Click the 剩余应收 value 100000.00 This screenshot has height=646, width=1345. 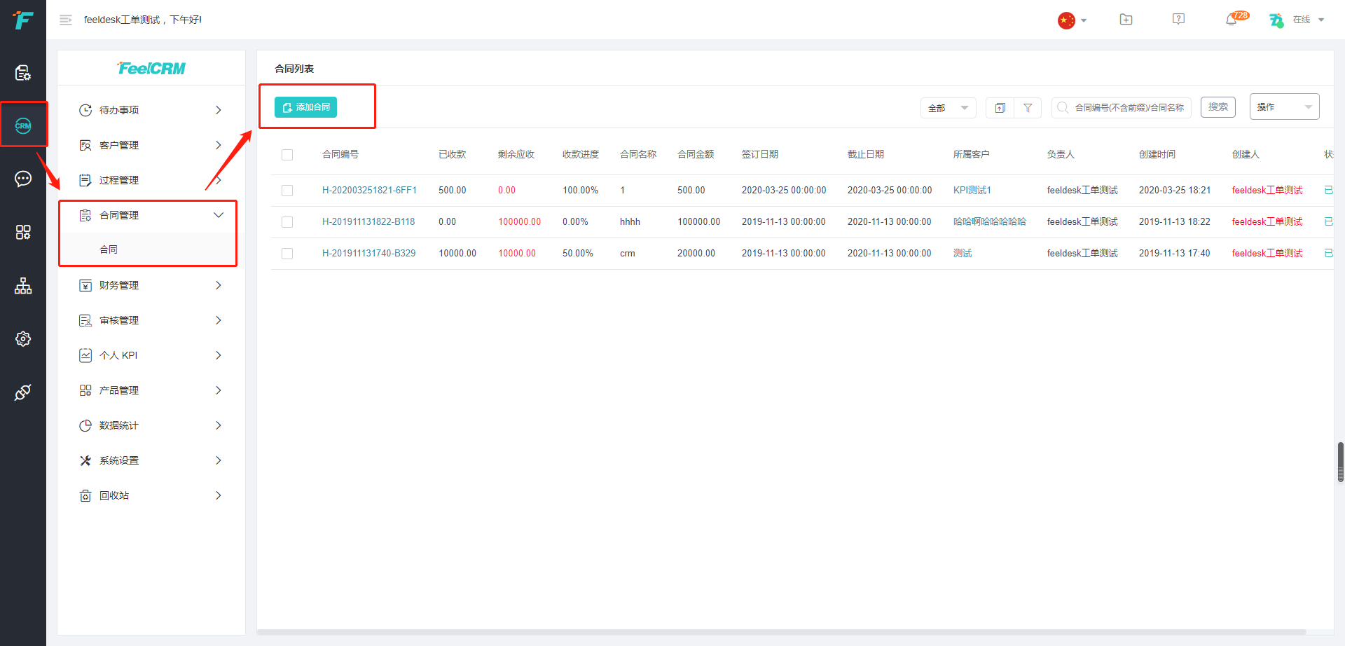pos(520,222)
